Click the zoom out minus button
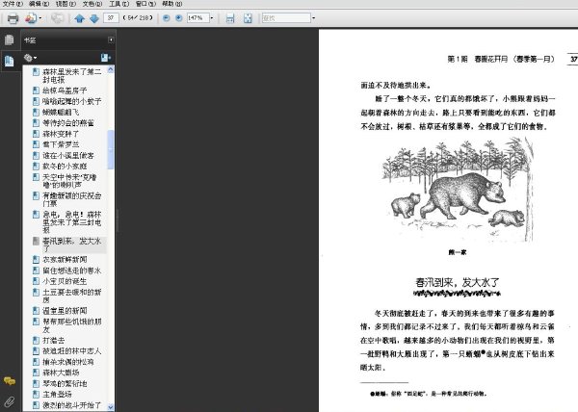 pyautogui.click(x=167, y=17)
